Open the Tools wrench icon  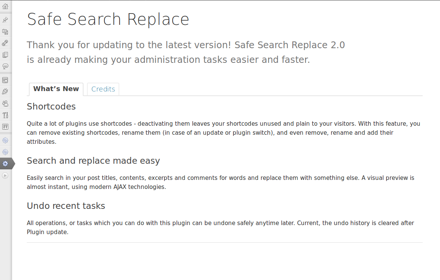click(x=5, y=115)
